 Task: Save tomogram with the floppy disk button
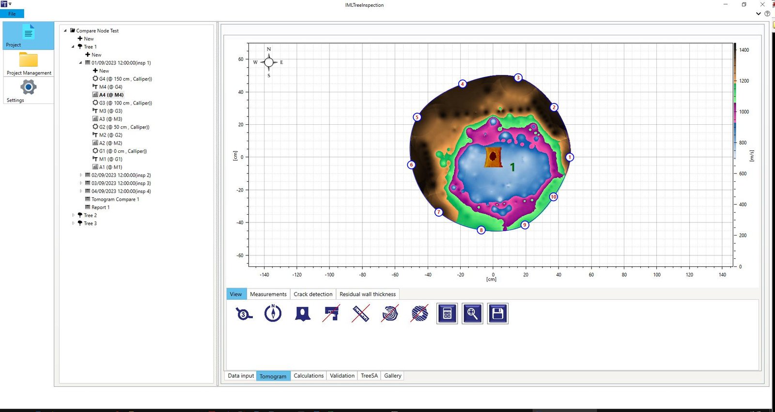497,314
